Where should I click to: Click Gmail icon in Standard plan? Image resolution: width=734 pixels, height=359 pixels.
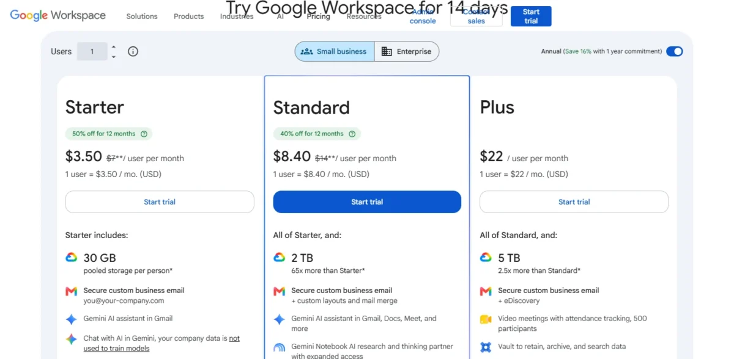pos(279,291)
